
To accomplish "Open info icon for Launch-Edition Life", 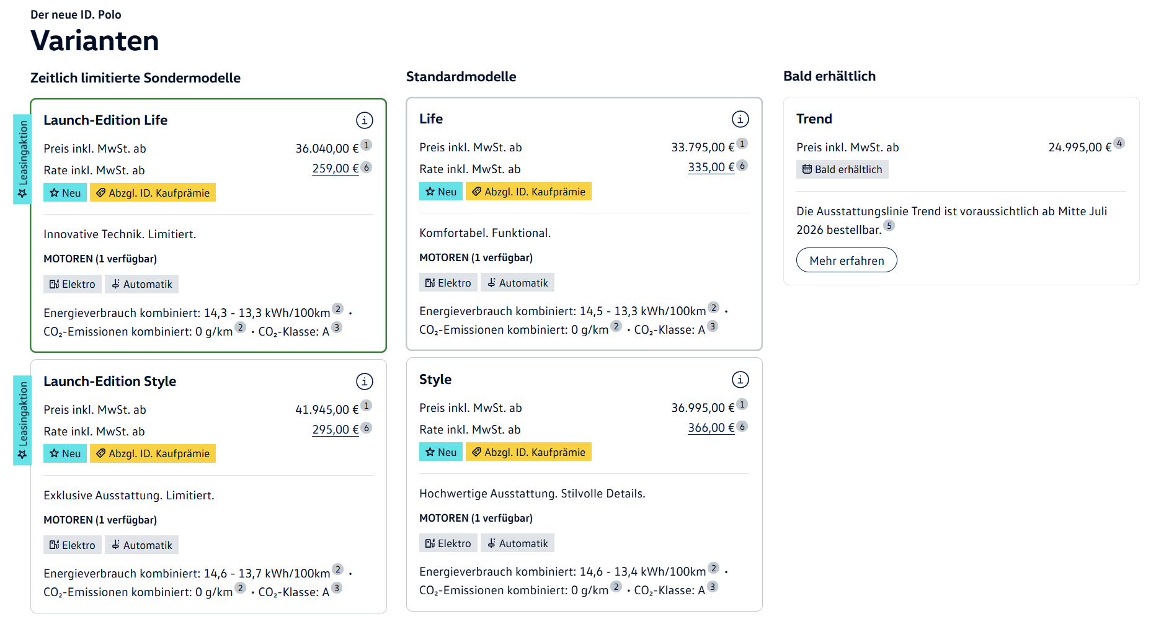I will [364, 120].
